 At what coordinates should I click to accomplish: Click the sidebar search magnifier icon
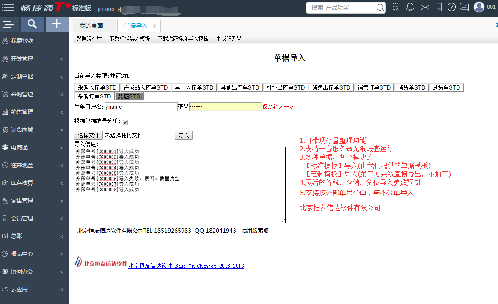[x=32, y=24]
